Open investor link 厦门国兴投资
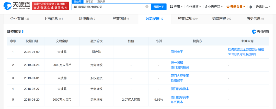Viewport: 276px width, 109px height. coord(180,67)
